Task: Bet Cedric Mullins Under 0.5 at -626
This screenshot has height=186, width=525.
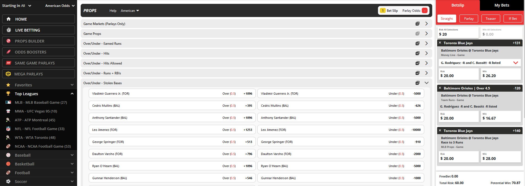Action: pos(341,106)
